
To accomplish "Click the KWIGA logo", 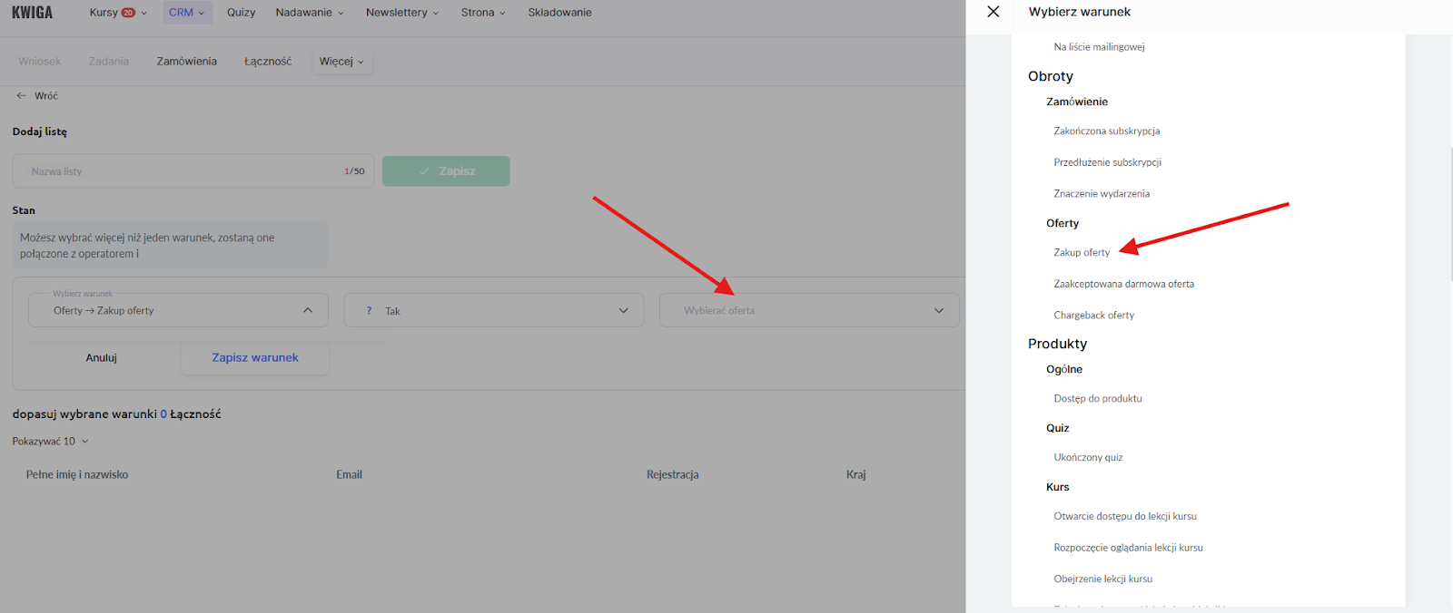I will (x=32, y=13).
